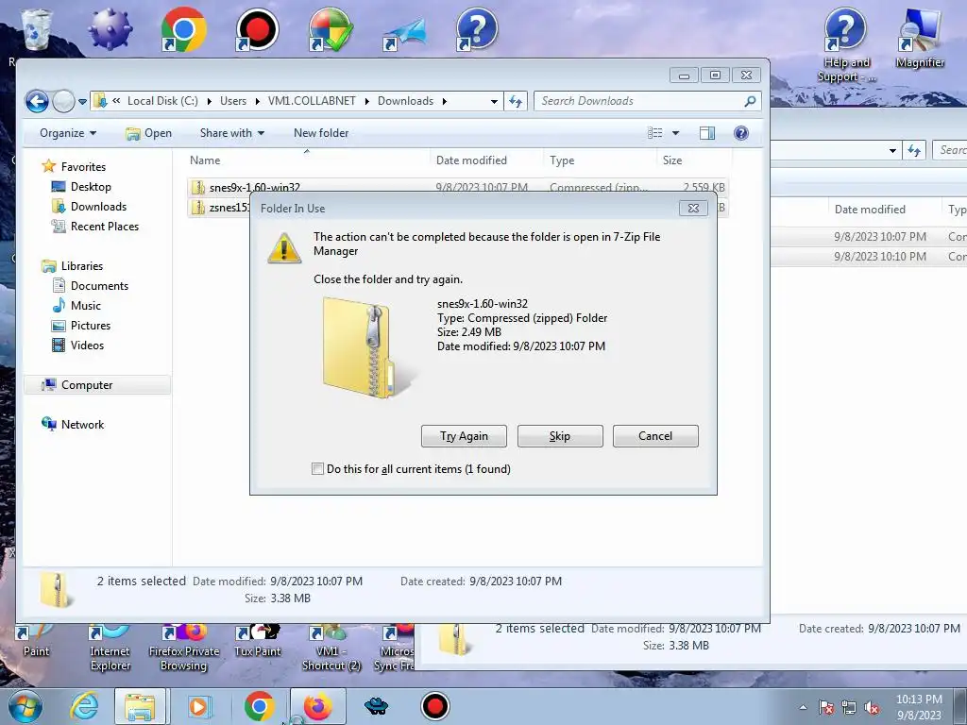
Task: Click the Search Downloads field
Action: (x=648, y=101)
